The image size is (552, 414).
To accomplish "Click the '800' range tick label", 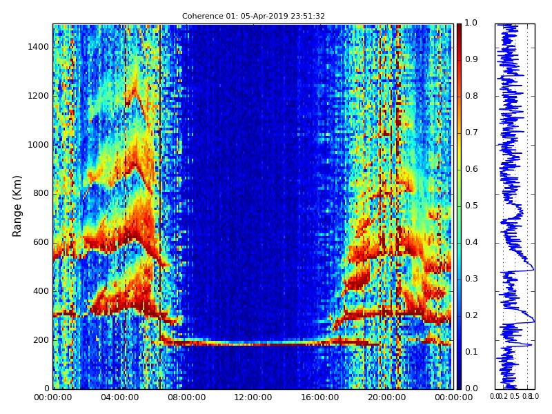I will 41,193.
